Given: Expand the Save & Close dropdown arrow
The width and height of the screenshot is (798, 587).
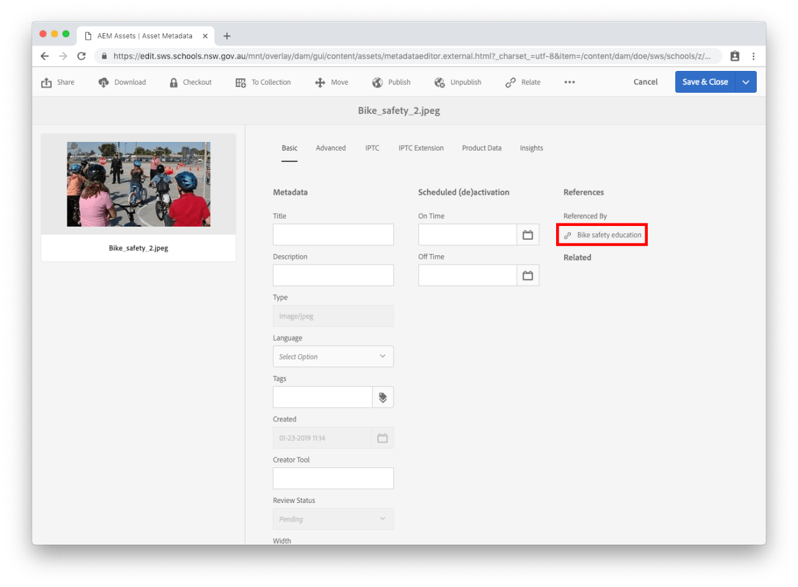Looking at the screenshot, I should [x=746, y=82].
